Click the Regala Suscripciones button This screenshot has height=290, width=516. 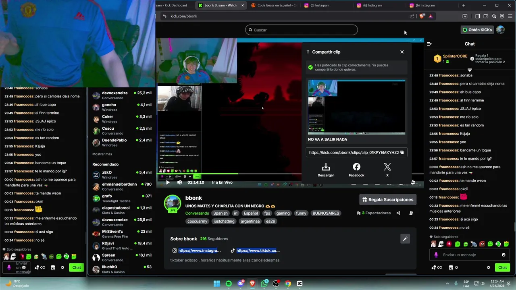coord(388,199)
